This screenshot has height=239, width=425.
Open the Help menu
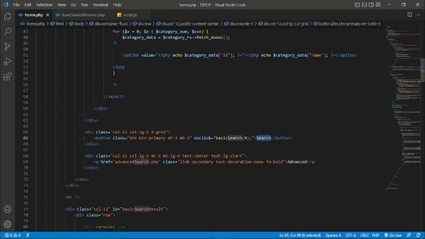(117, 5)
